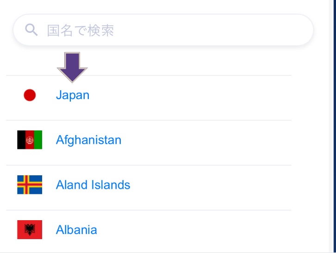Select Albania in the country list
Viewport: 336px width, 253px height.
click(76, 230)
